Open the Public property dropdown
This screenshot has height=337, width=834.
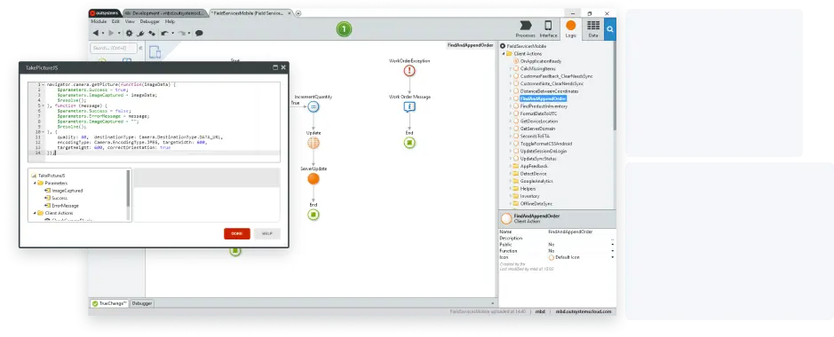click(613, 244)
